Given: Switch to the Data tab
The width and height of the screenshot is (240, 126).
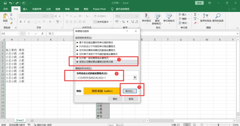Looking at the screenshot, I should tap(58, 9).
